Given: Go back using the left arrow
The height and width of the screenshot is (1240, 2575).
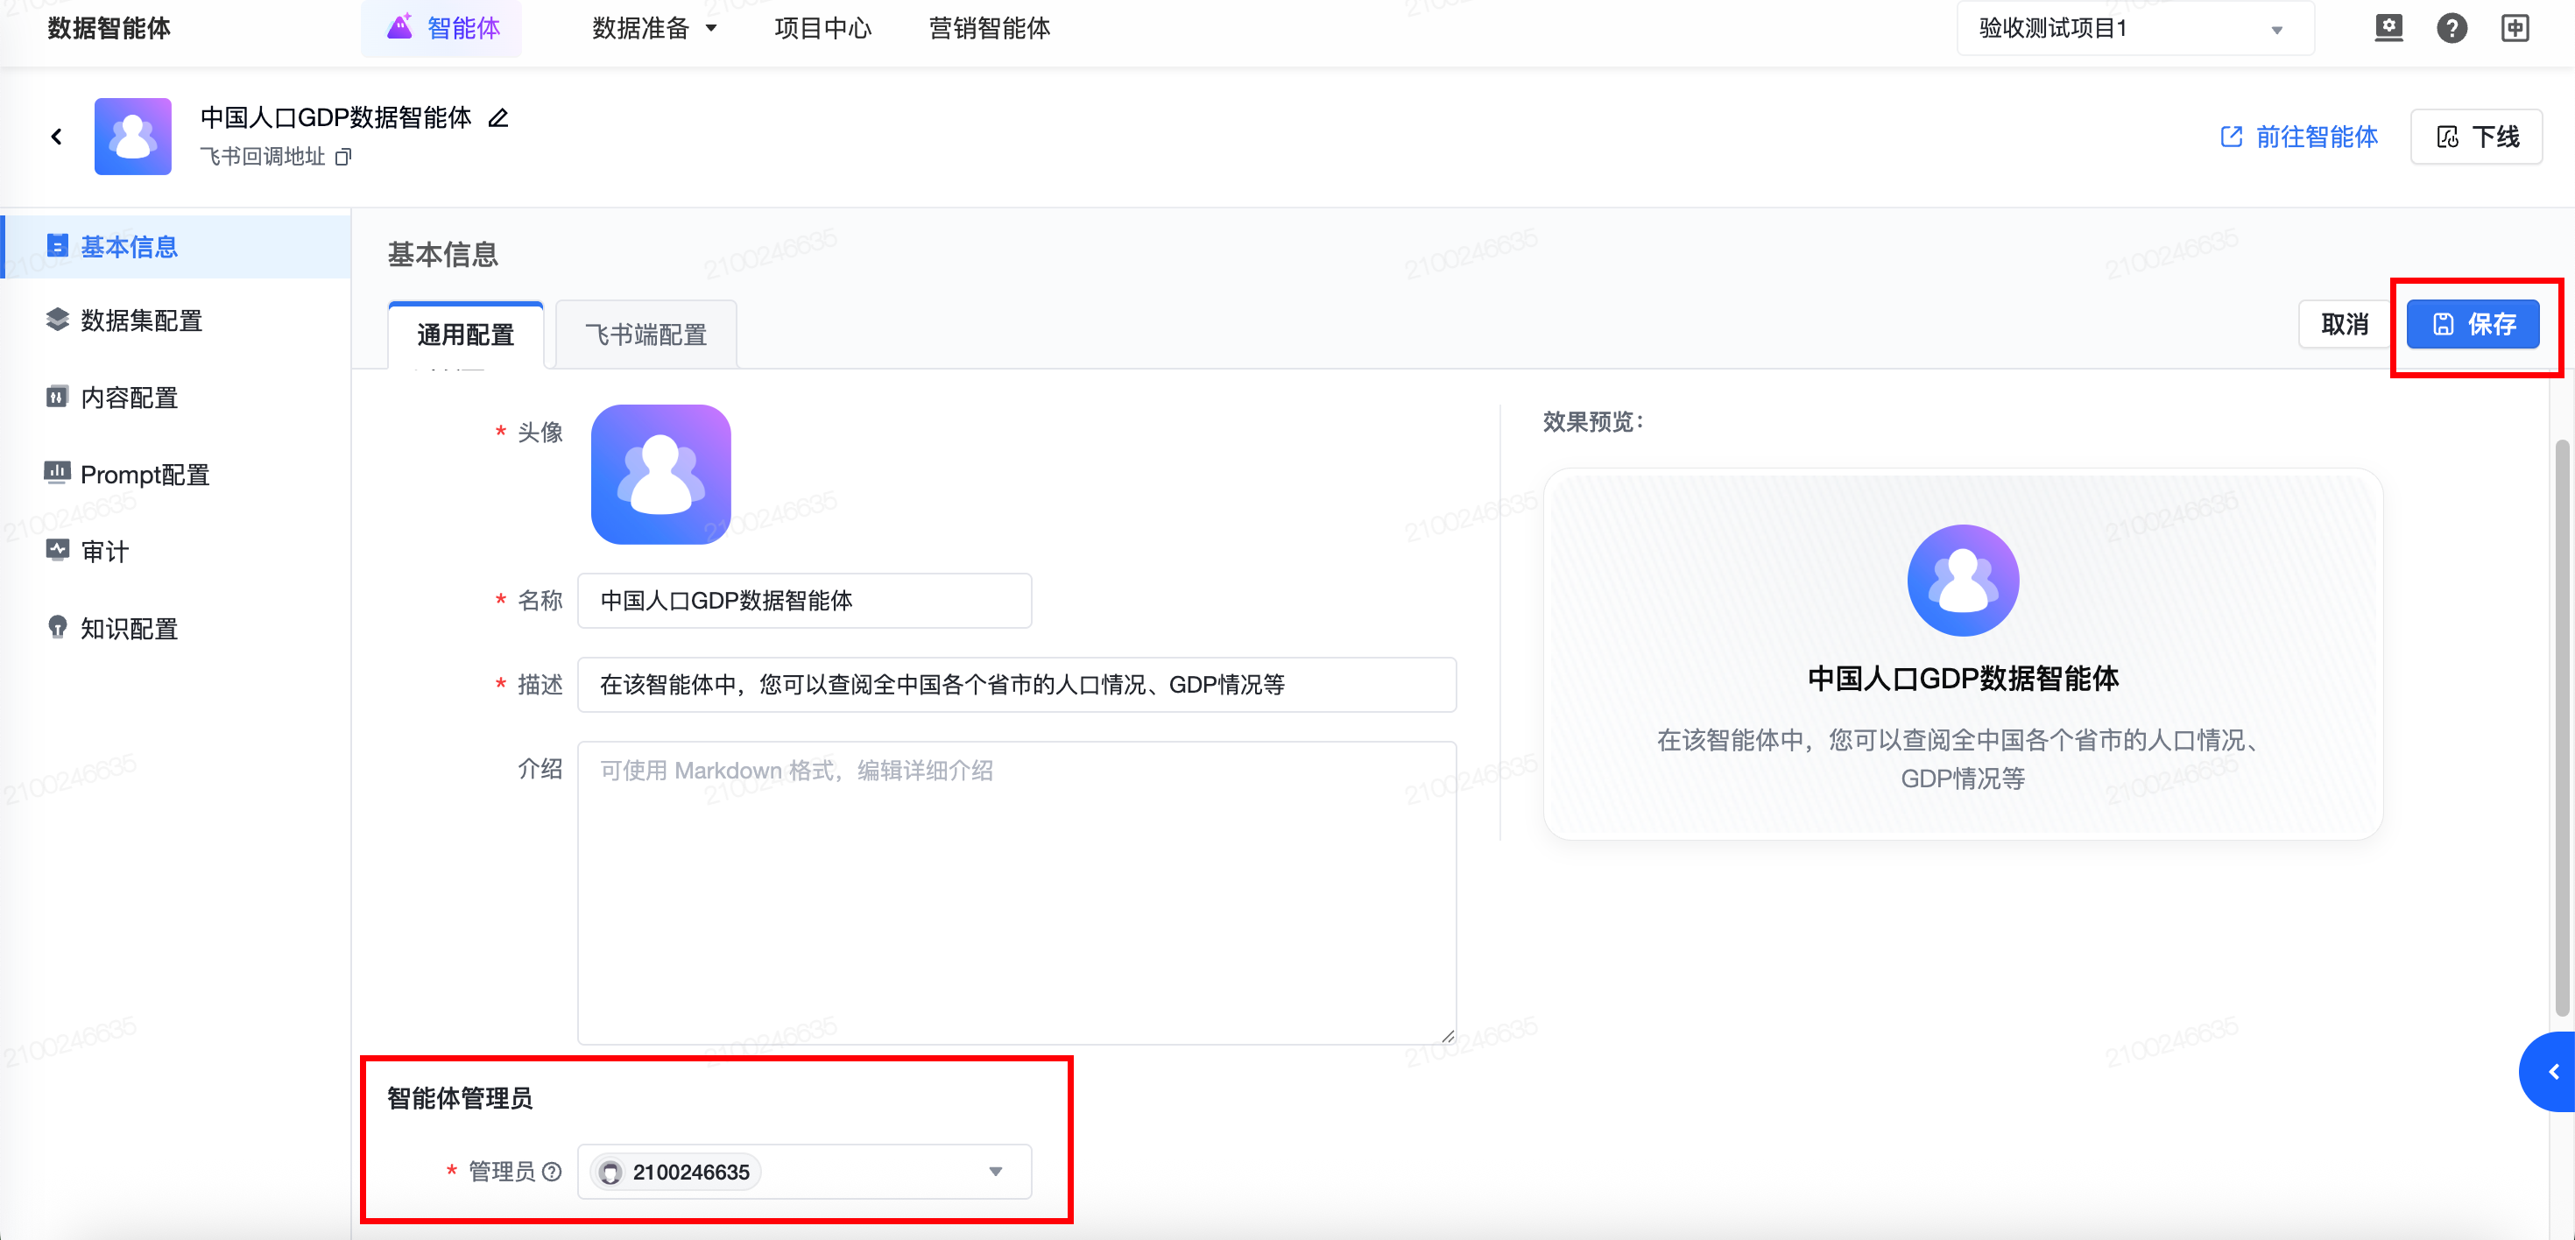Looking at the screenshot, I should (57, 137).
